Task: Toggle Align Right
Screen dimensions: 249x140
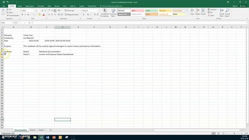Action: coord(55,15)
